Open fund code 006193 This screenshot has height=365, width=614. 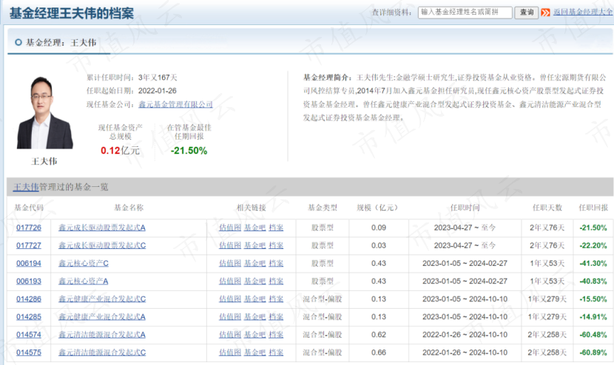(29, 282)
